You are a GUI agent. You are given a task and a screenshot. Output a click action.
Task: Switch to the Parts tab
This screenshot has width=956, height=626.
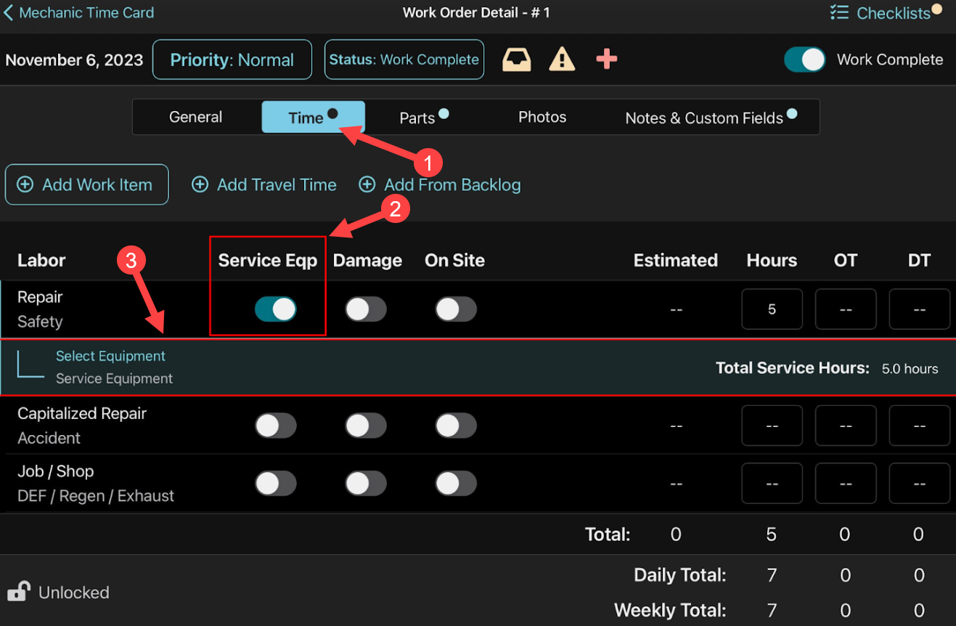tap(417, 118)
